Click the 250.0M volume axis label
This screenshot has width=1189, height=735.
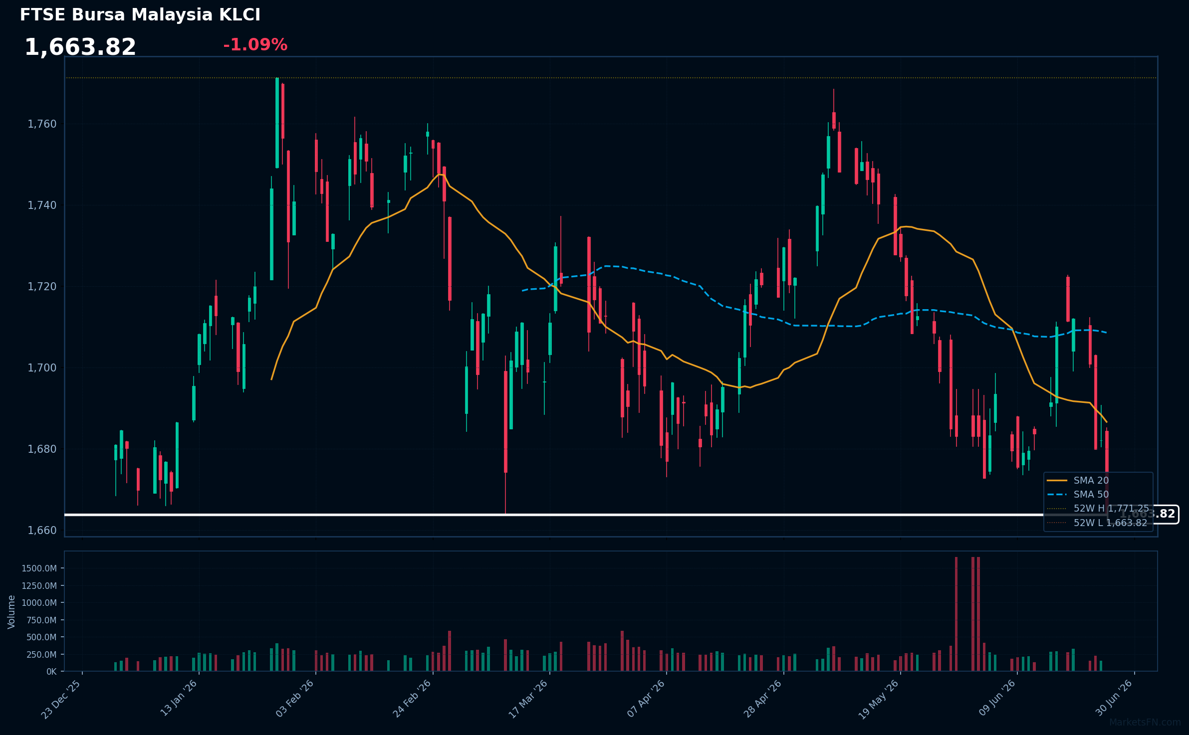point(41,655)
